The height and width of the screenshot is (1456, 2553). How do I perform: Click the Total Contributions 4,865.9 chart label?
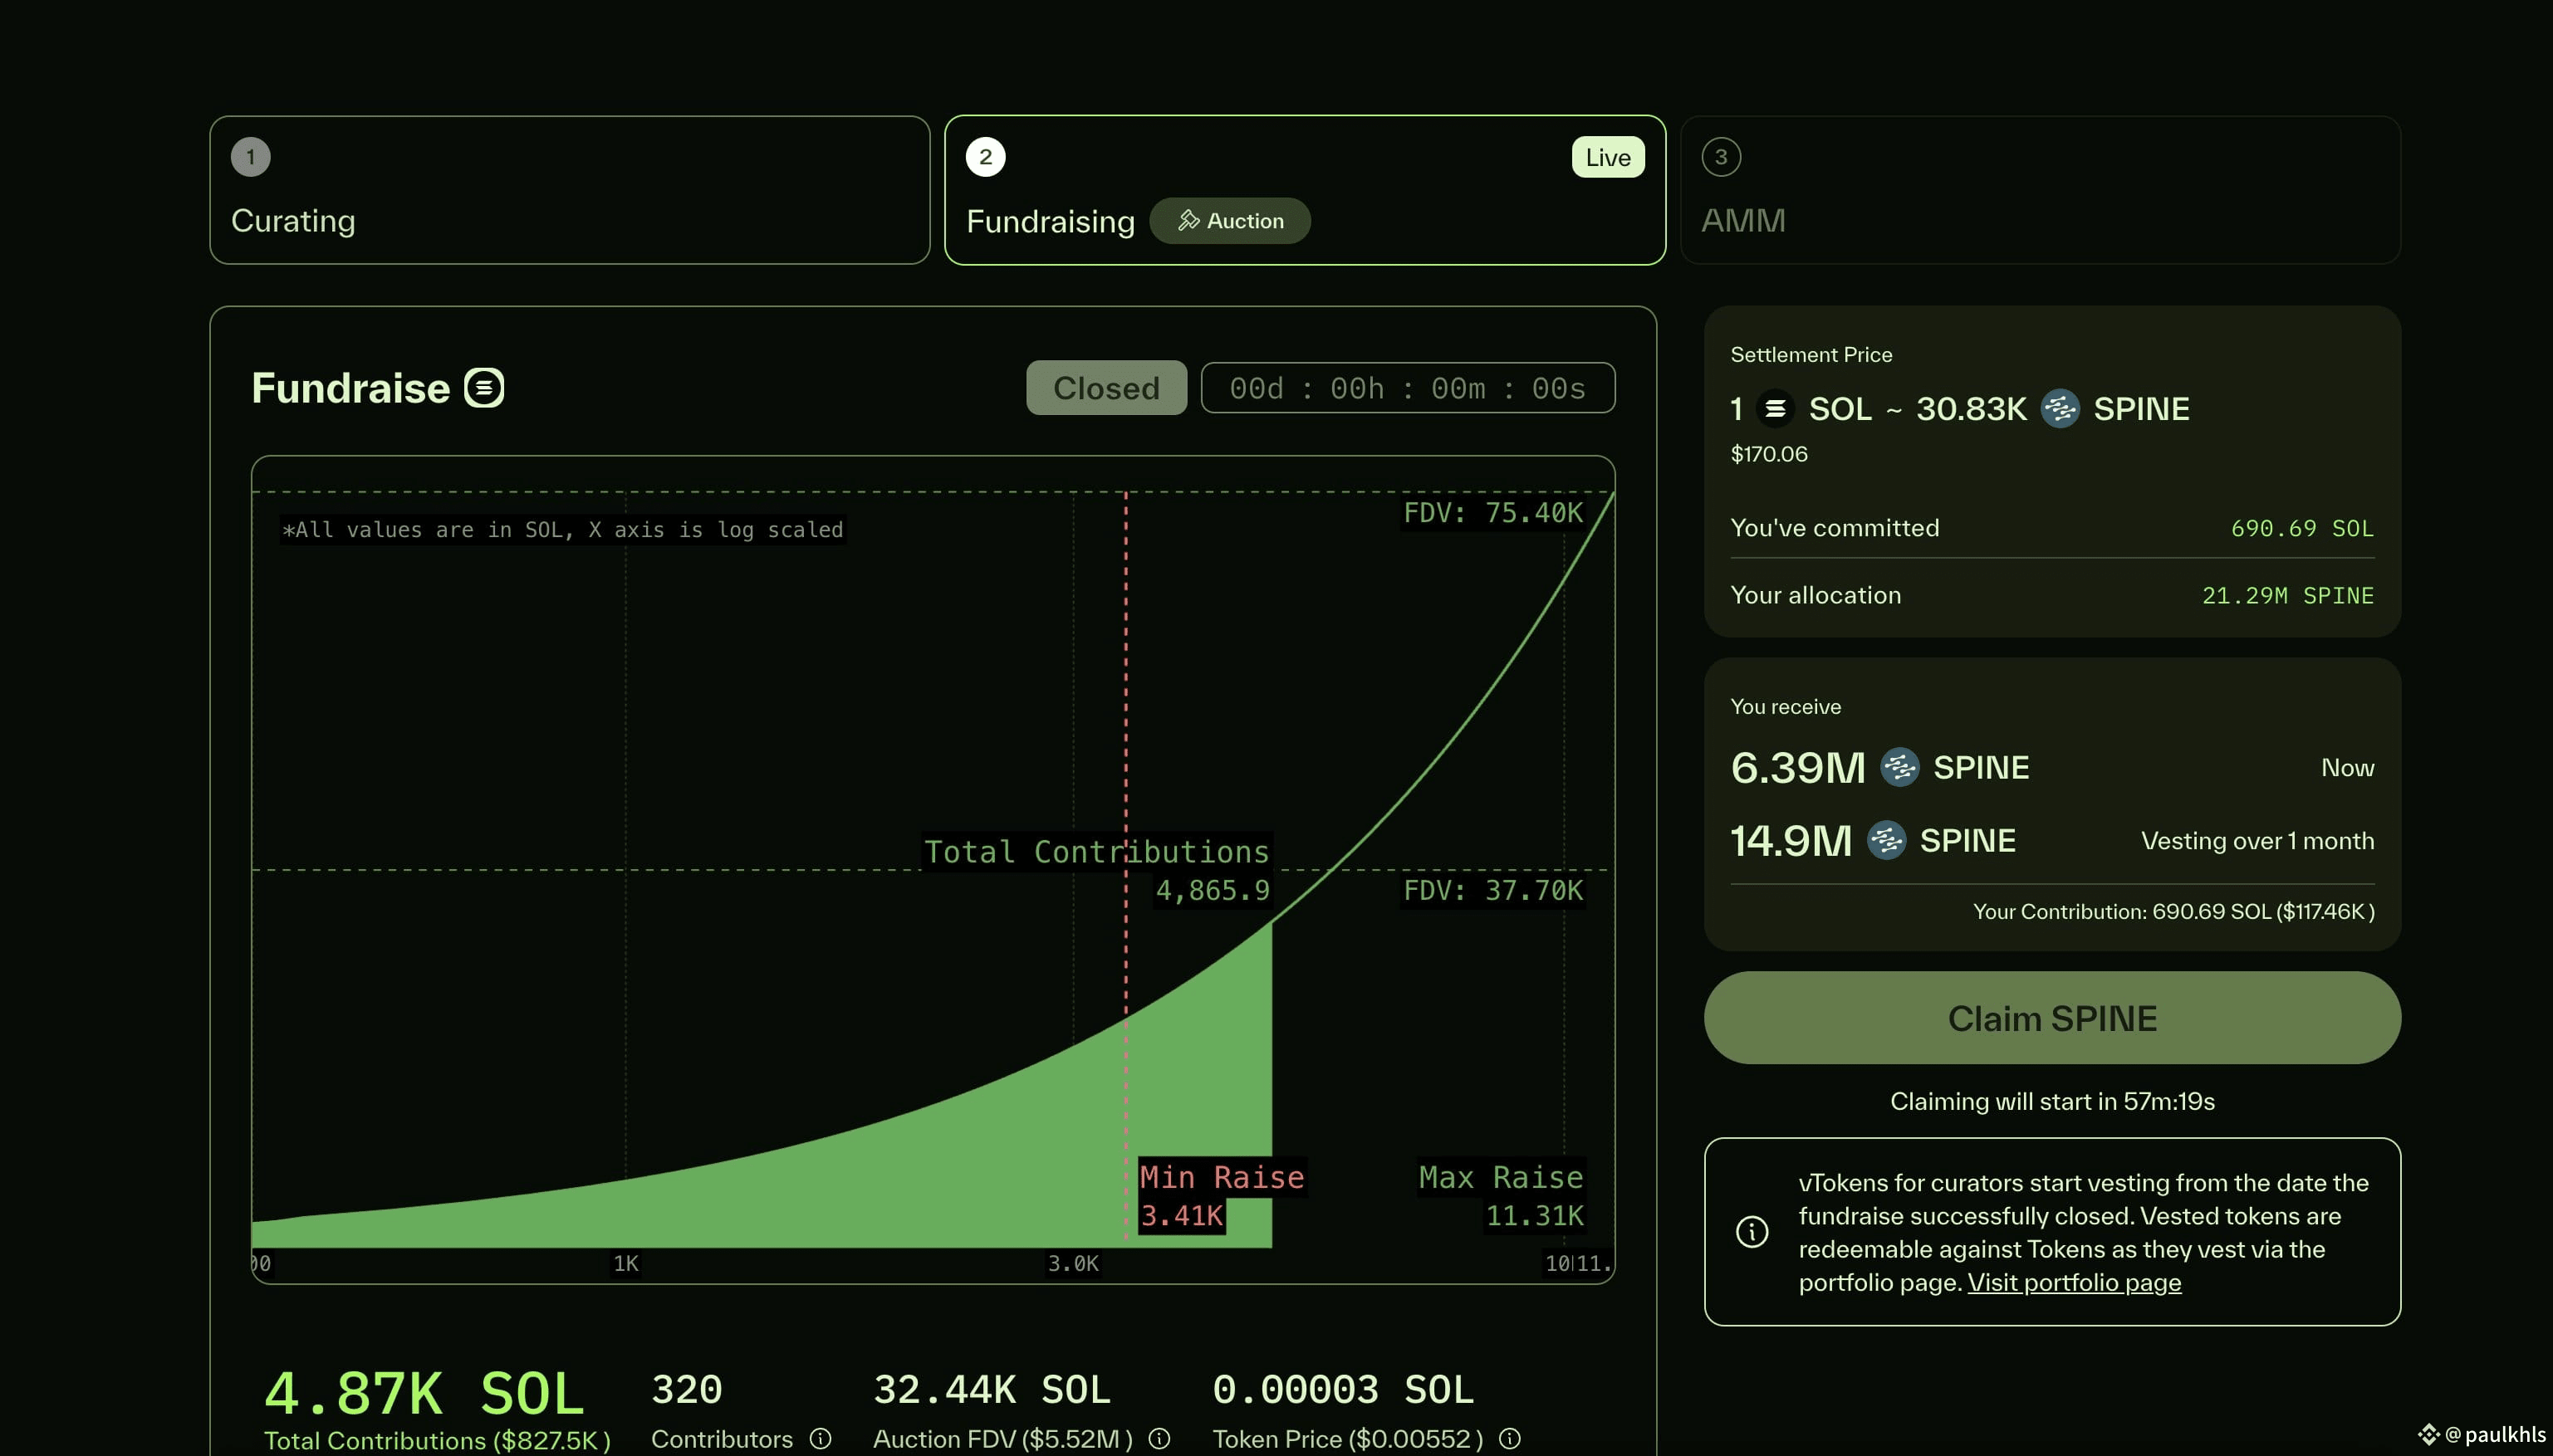pyautogui.click(x=1096, y=870)
